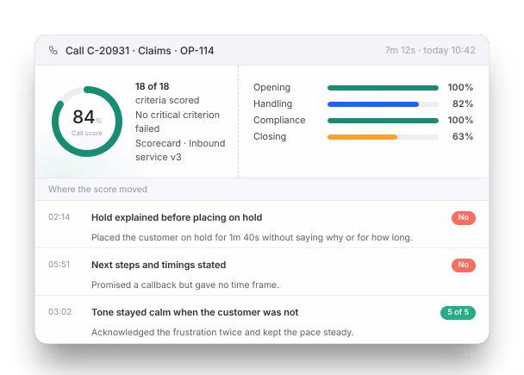Click the phone icon in call header
The image size is (524, 375).
coord(53,50)
